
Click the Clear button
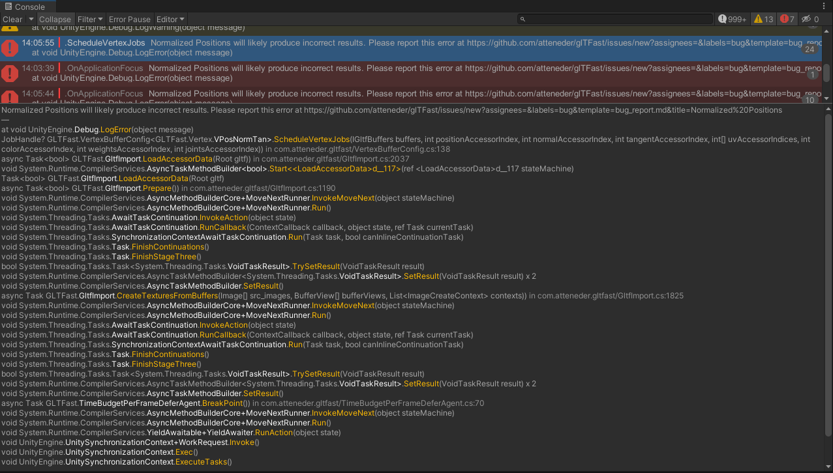coord(12,20)
